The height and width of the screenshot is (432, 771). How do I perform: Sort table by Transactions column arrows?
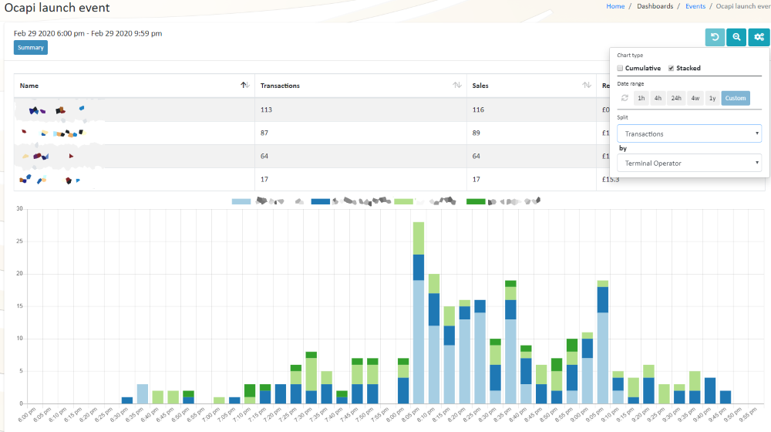point(456,85)
